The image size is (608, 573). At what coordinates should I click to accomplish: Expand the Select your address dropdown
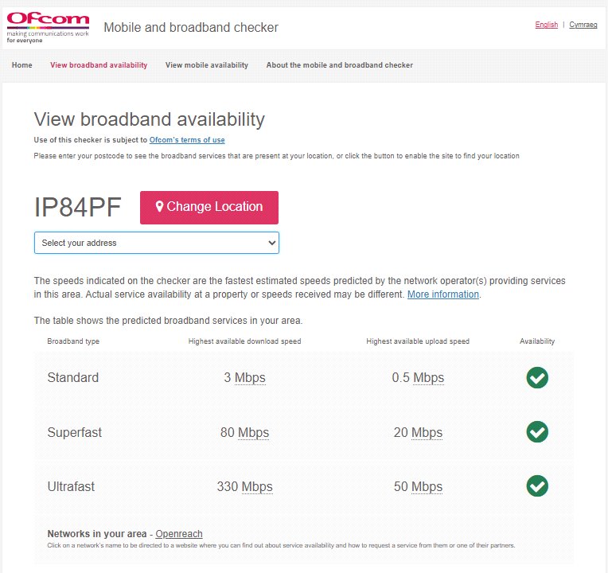pyautogui.click(x=157, y=243)
